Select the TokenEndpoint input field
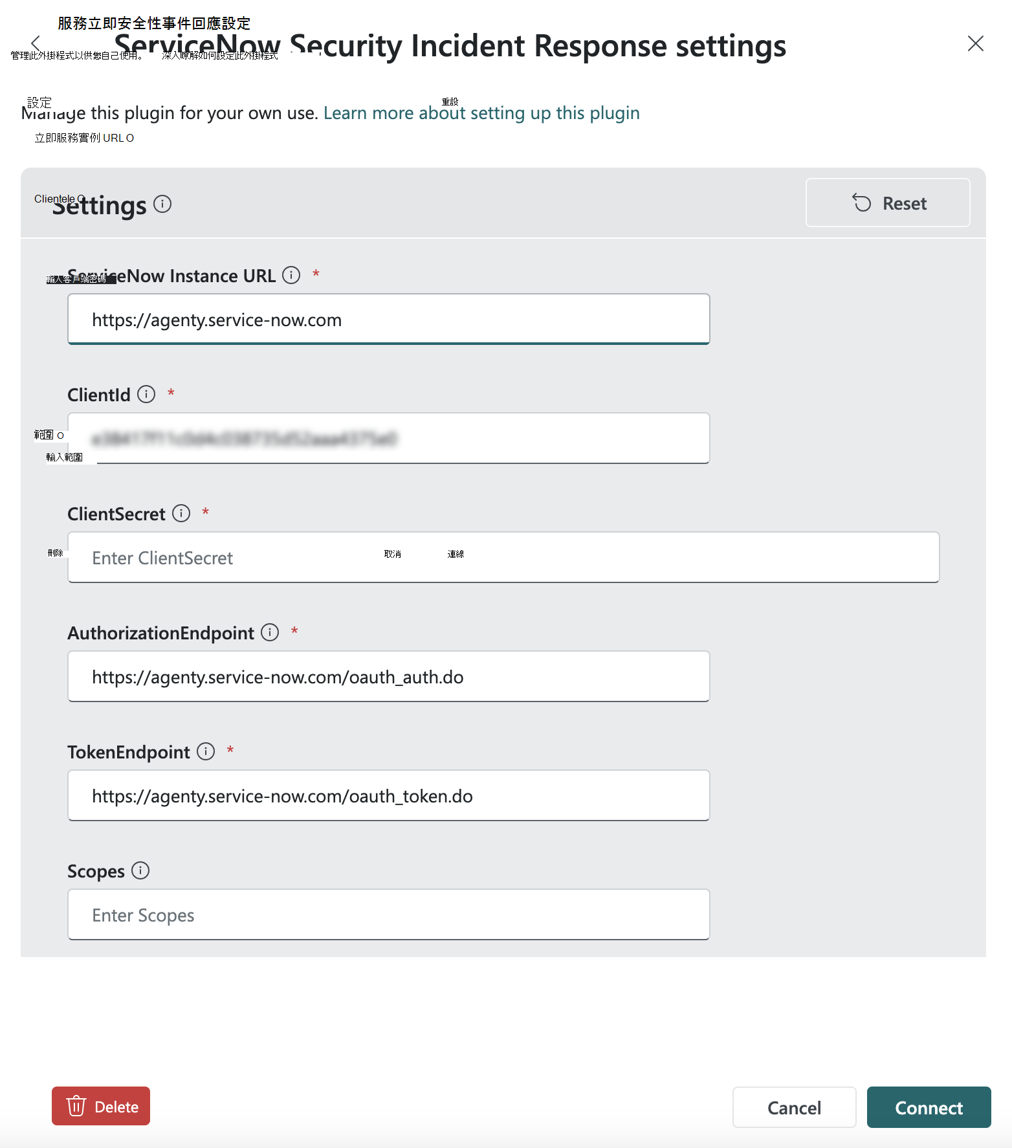1012x1148 pixels. (x=388, y=796)
